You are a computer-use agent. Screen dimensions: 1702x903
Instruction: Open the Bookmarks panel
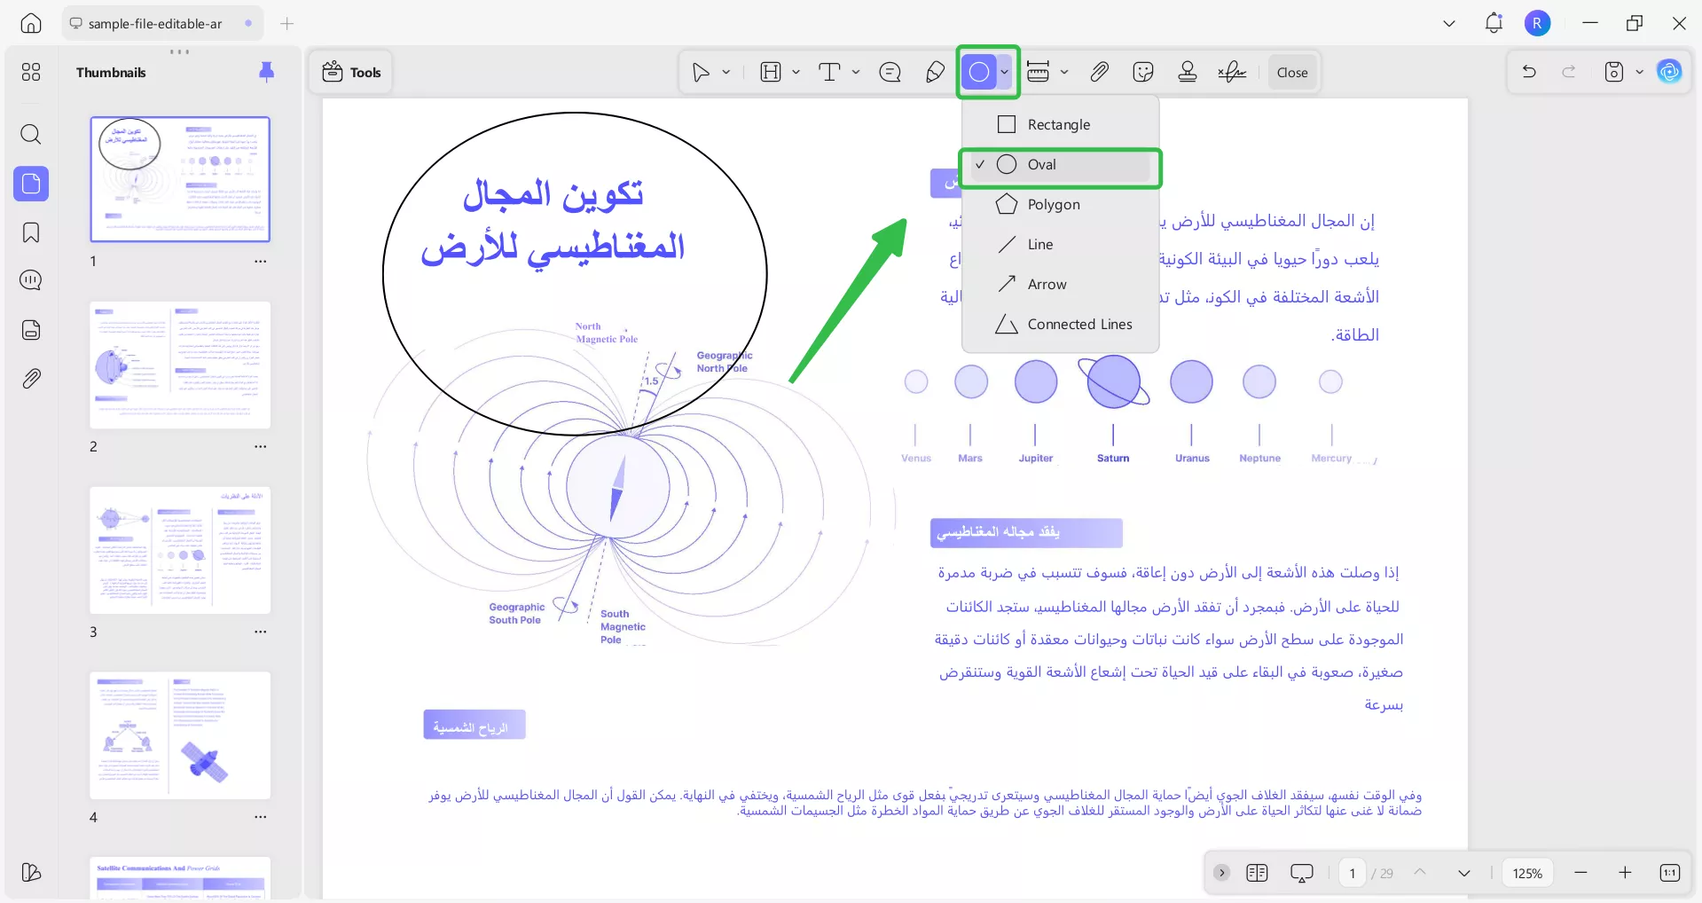[x=31, y=232]
